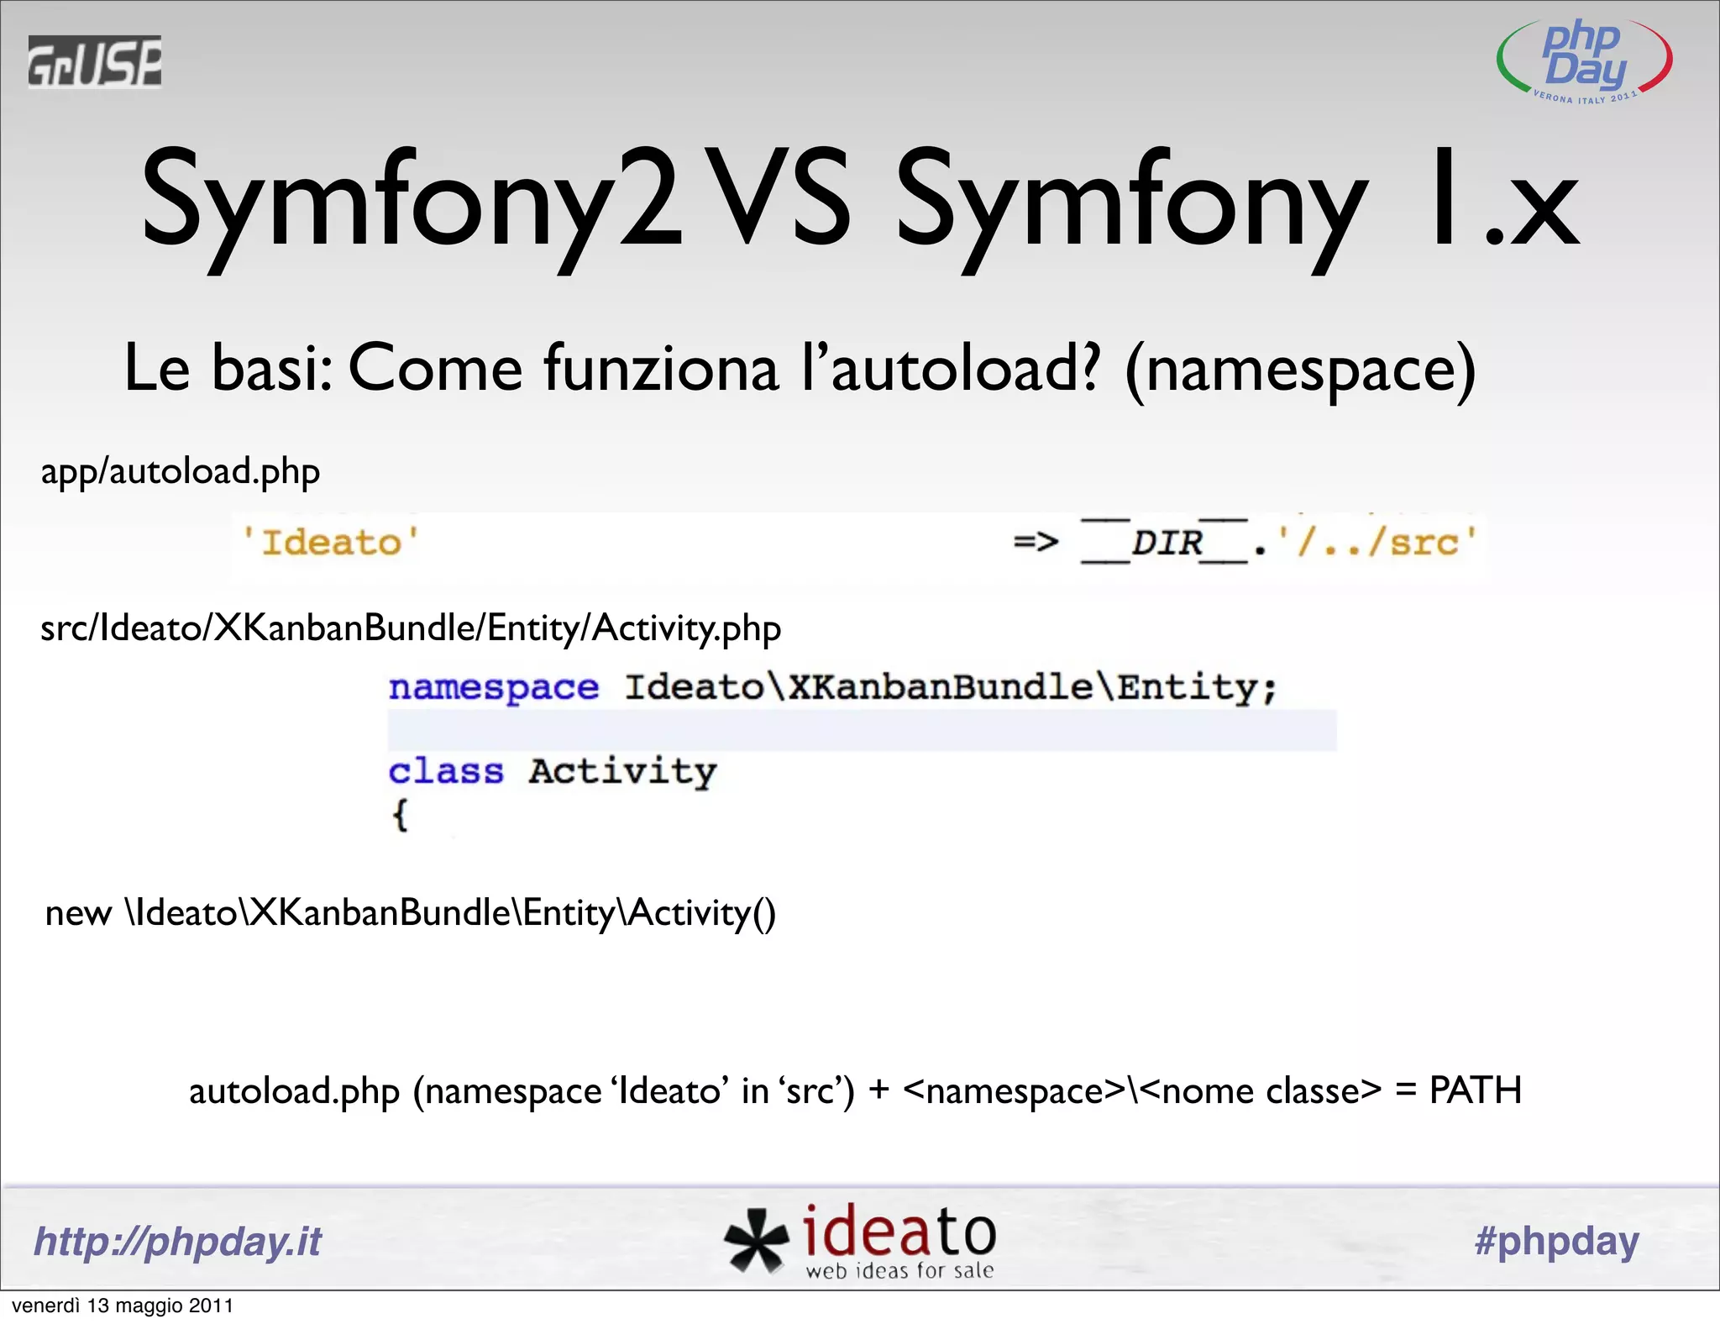
Task: Click the opening brace under class Activity
Action: coord(401,815)
